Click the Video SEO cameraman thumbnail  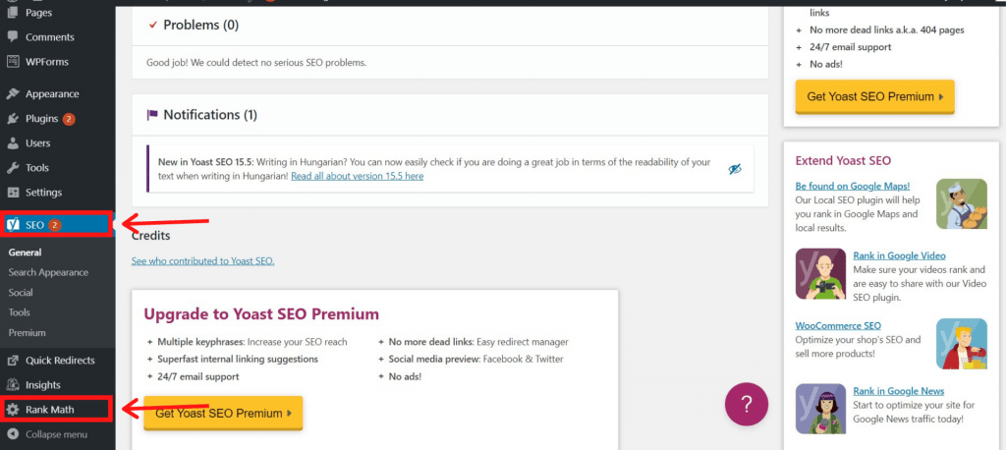820,274
